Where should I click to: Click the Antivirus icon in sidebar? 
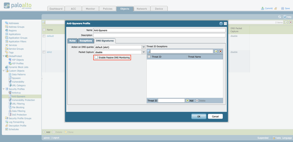pos(10,93)
